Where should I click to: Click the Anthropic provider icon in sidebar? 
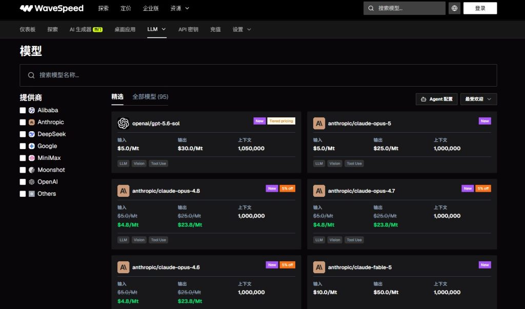pos(32,122)
